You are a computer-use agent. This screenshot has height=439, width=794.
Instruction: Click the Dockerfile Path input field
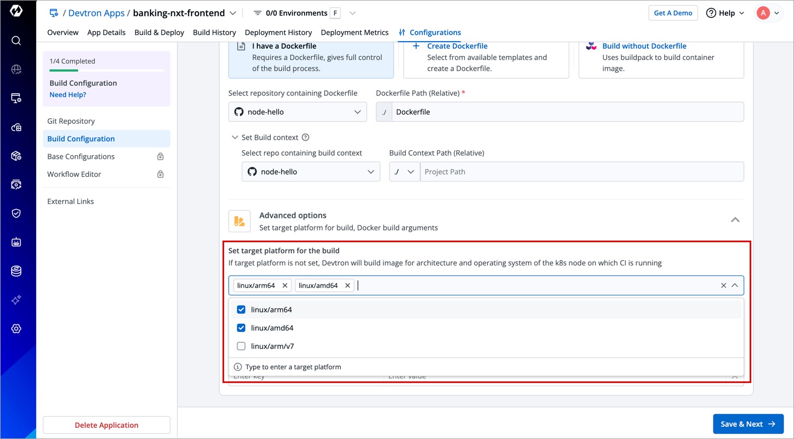pyautogui.click(x=566, y=112)
